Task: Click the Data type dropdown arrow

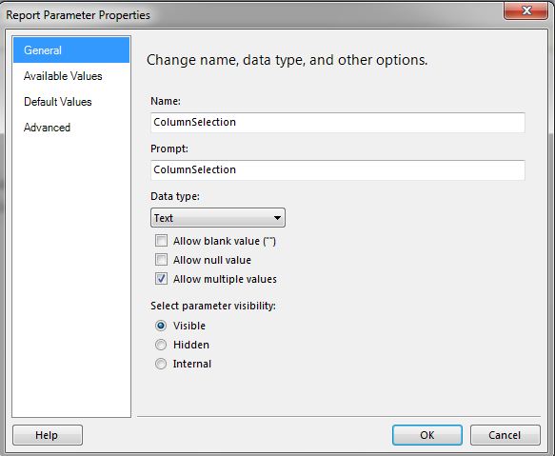Action: pyautogui.click(x=278, y=218)
